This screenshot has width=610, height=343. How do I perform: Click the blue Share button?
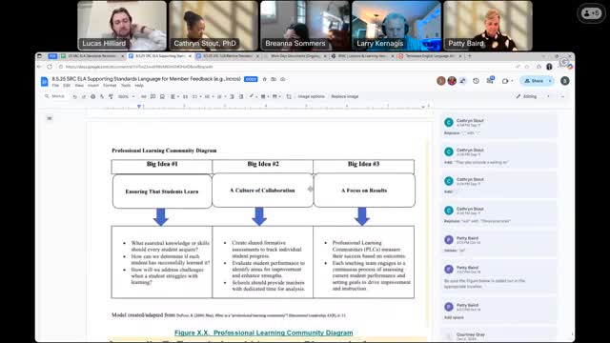pos(534,81)
